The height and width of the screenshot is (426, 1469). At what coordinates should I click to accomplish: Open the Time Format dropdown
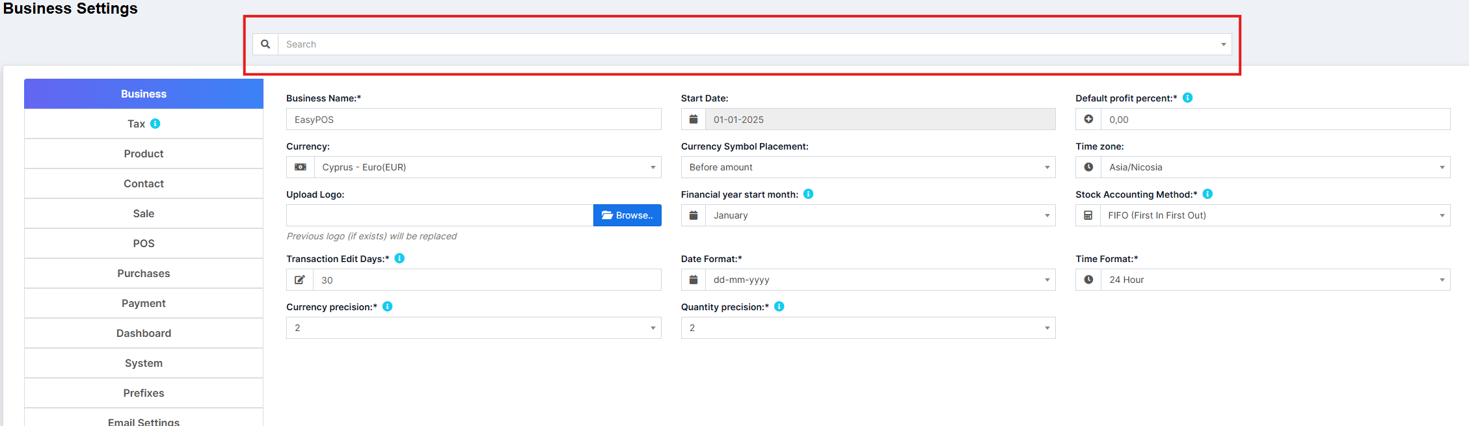[1274, 280]
